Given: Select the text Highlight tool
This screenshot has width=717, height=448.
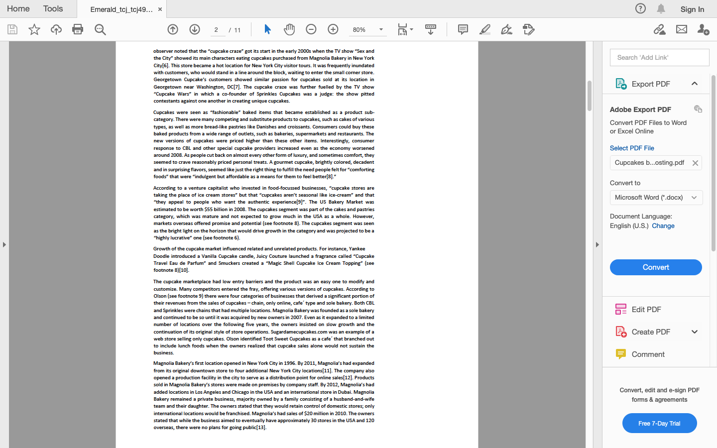Looking at the screenshot, I should [x=484, y=29].
